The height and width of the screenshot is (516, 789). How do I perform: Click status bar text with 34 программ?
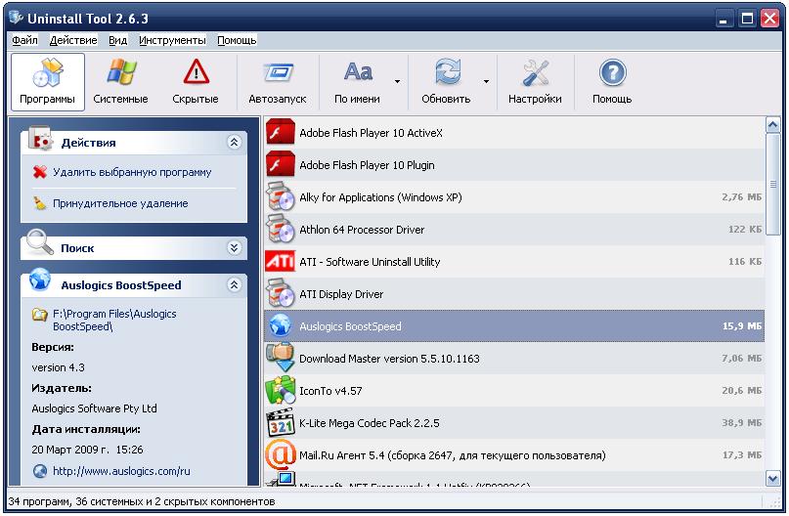[142, 501]
